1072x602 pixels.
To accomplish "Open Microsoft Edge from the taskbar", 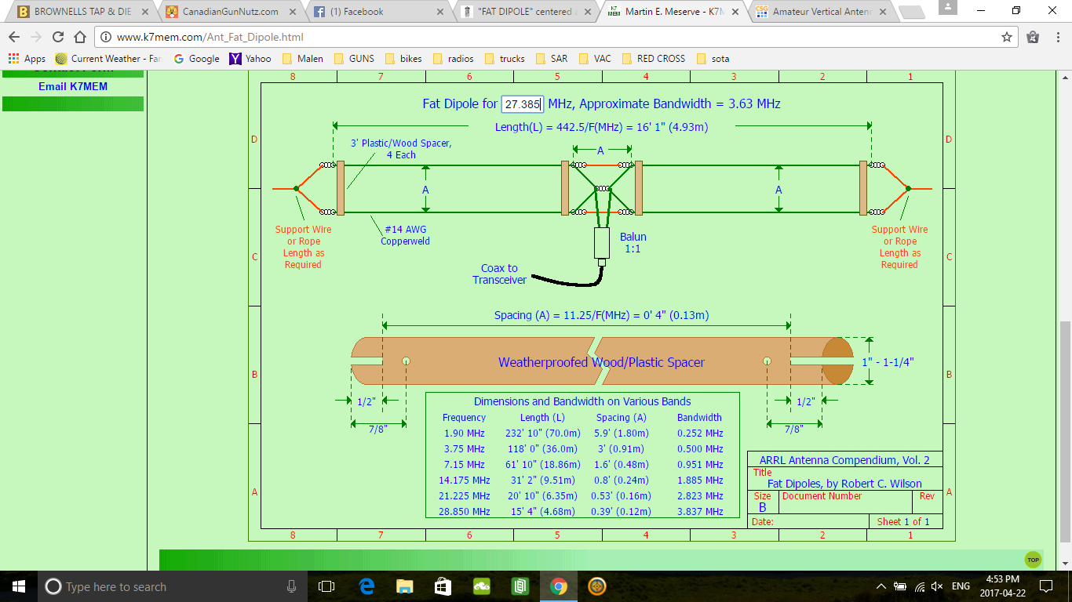I will pyautogui.click(x=366, y=586).
